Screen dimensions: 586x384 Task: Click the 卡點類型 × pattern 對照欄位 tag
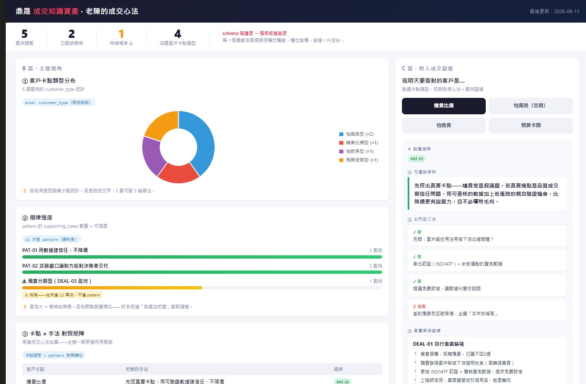coord(54,355)
